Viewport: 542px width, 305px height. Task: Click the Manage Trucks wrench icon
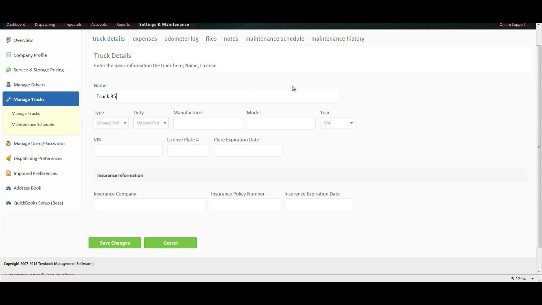(8, 99)
